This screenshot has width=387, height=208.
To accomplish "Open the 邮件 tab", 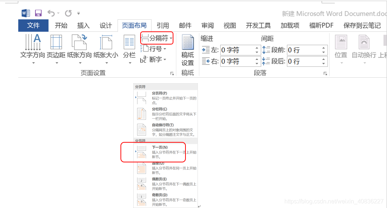I will [x=185, y=26].
